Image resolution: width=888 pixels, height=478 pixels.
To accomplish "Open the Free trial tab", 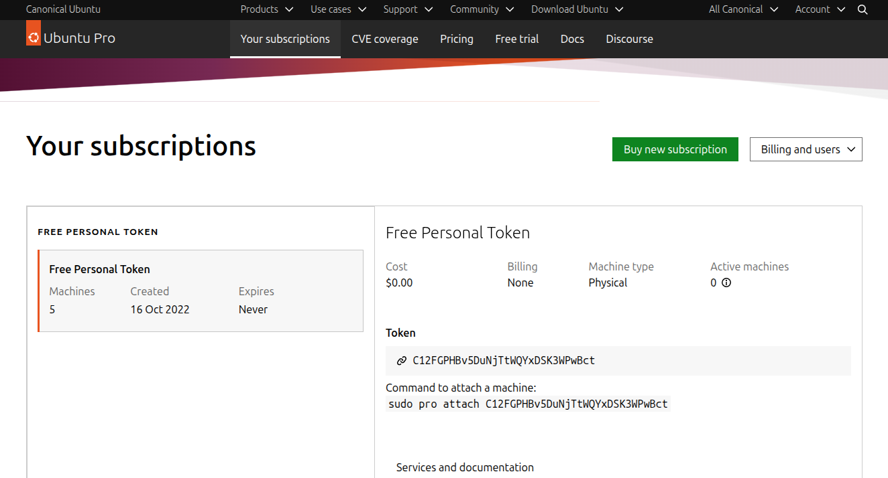I will point(516,39).
